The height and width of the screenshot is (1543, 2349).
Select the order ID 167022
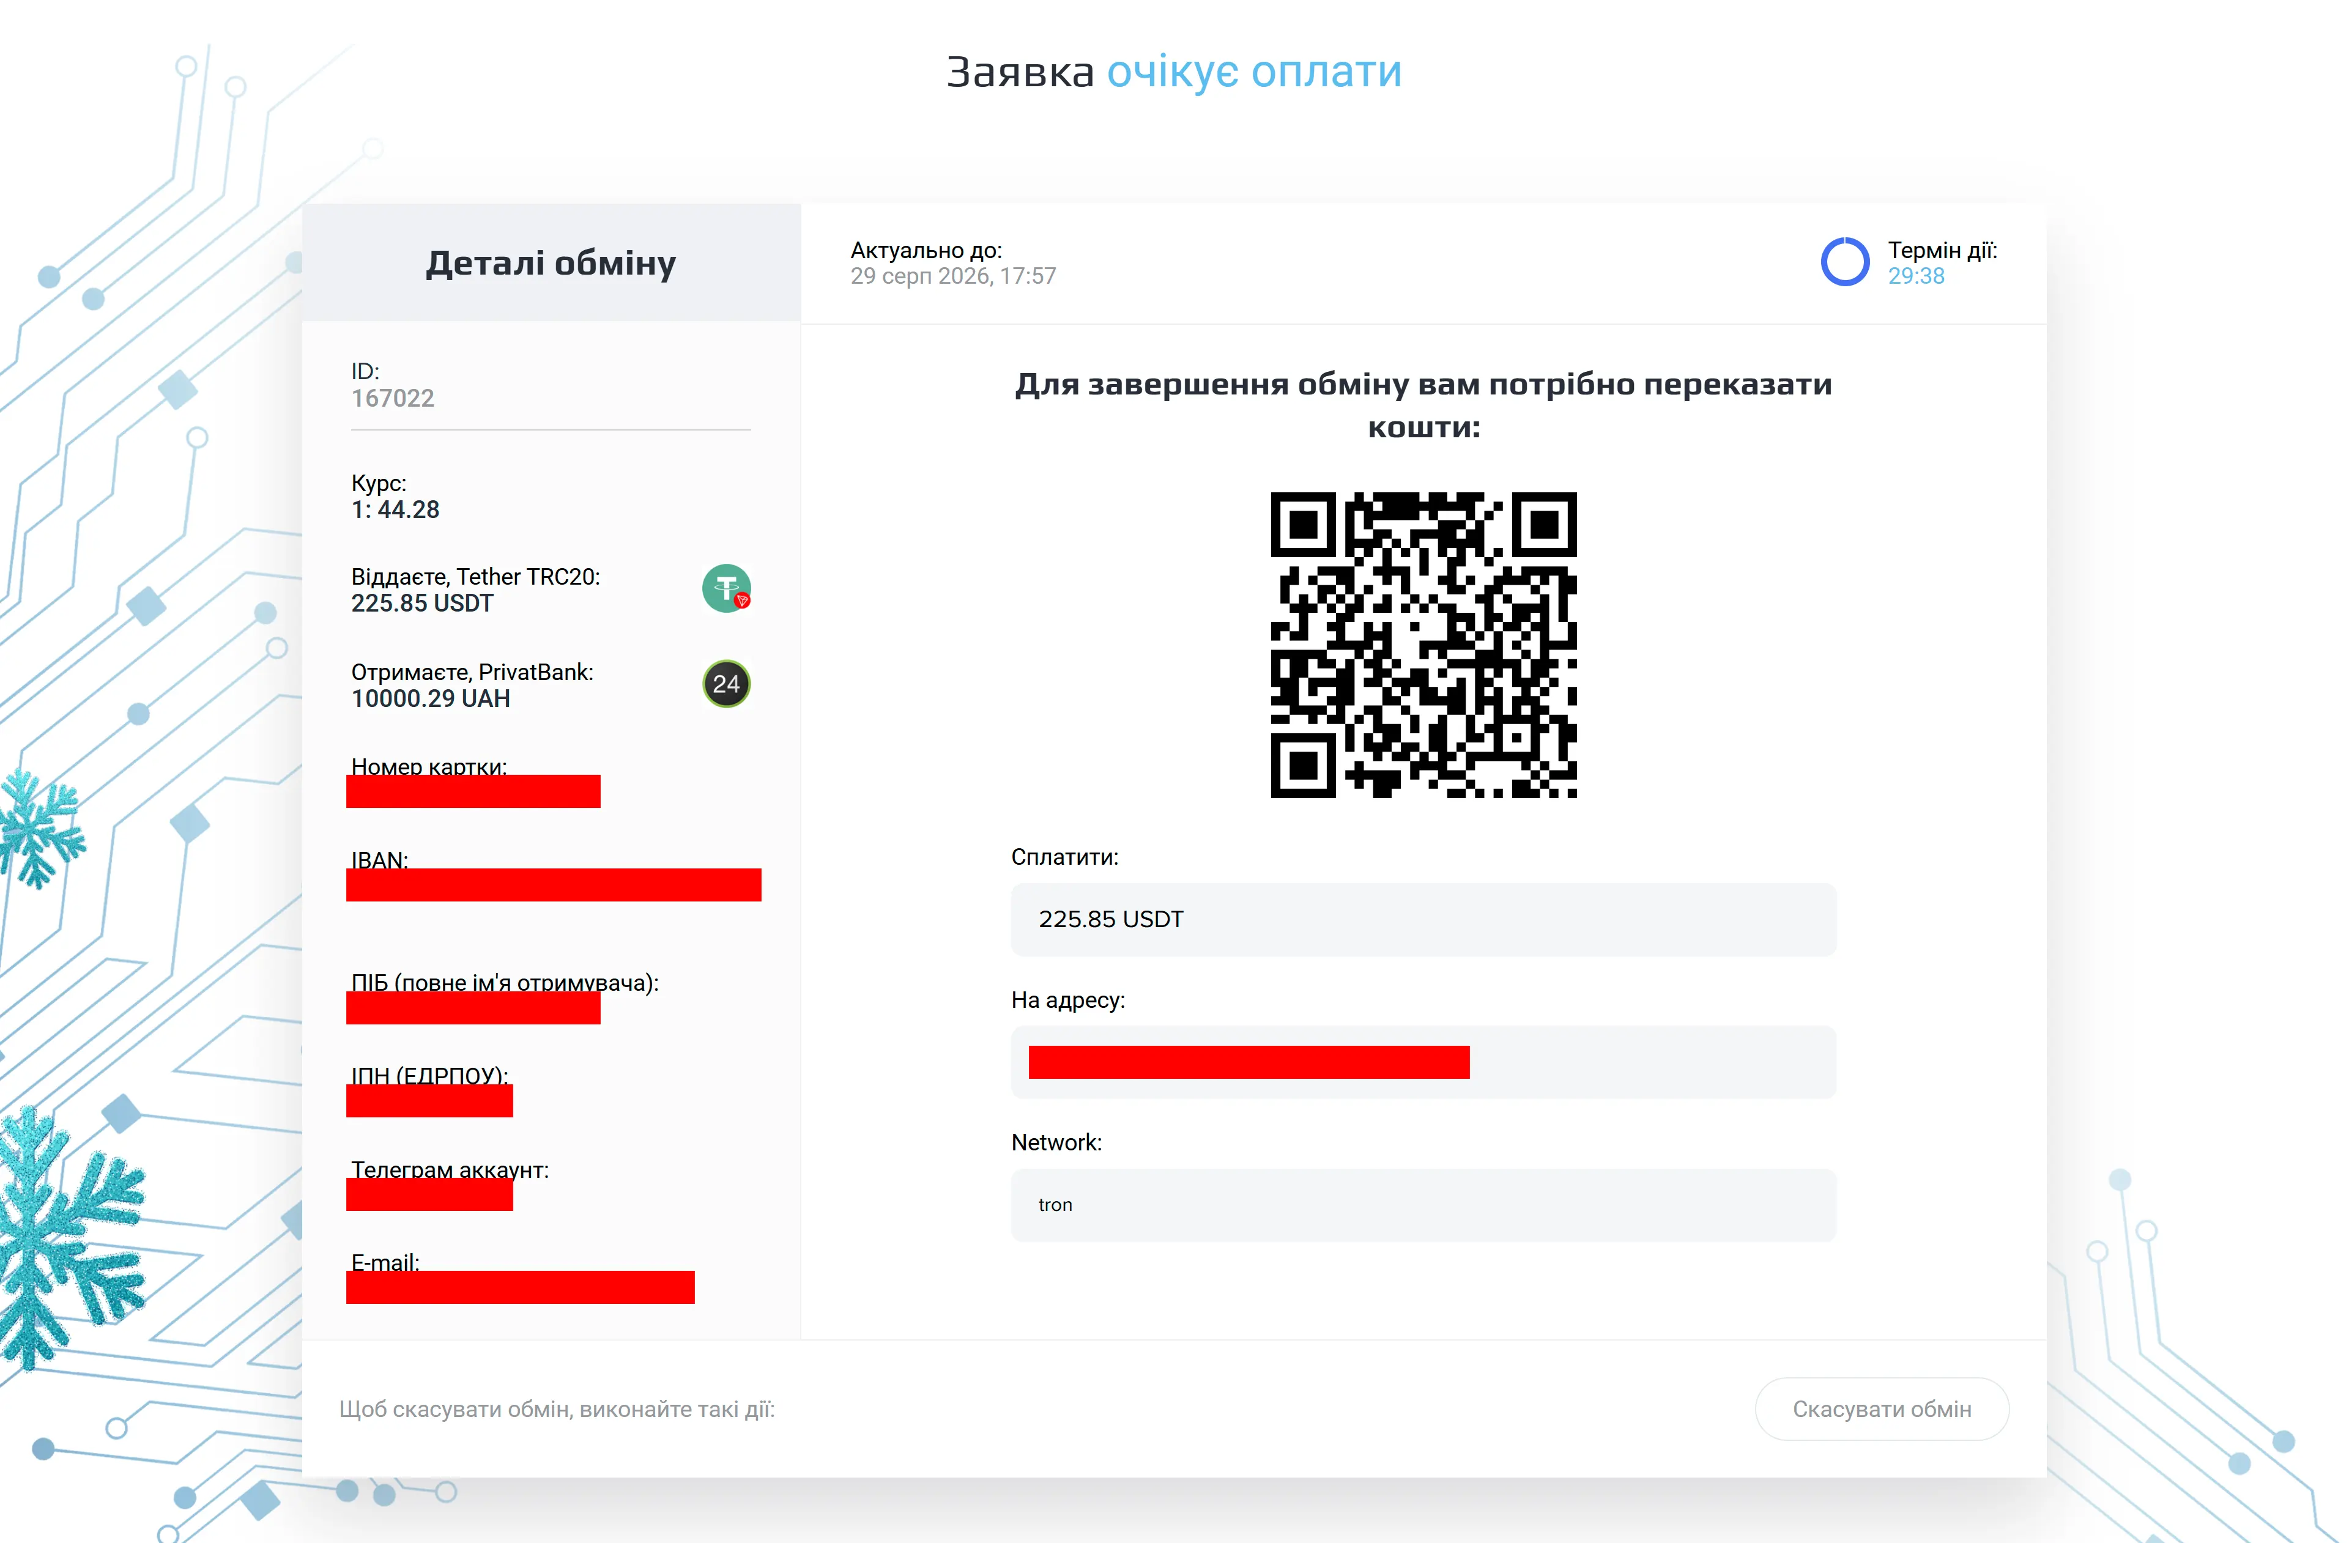coord(393,399)
